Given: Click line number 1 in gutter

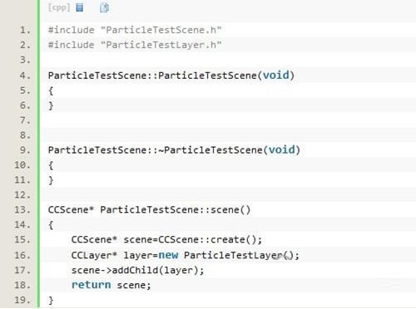Looking at the screenshot, I should (x=25, y=30).
